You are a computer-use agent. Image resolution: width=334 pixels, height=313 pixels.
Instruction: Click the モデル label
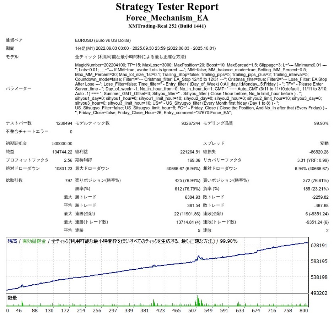click(x=12, y=57)
